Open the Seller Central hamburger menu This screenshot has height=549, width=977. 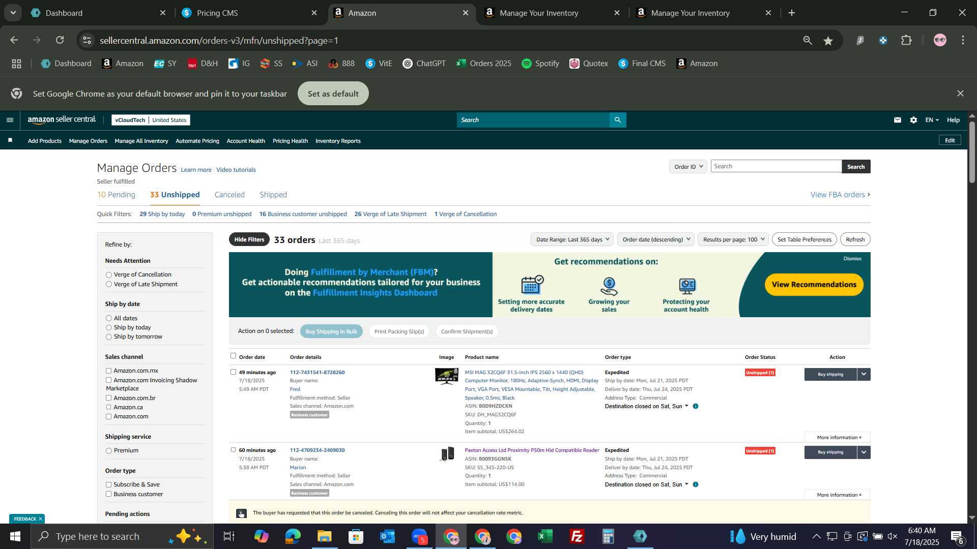[10, 120]
